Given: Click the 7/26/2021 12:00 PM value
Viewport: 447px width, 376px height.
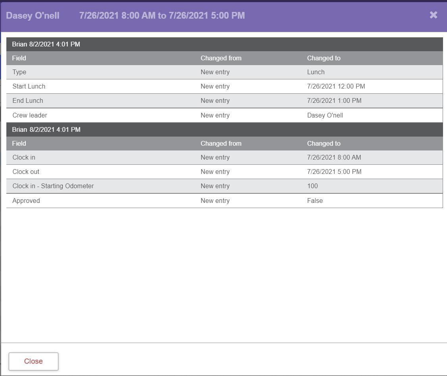Looking at the screenshot, I should (x=335, y=87).
